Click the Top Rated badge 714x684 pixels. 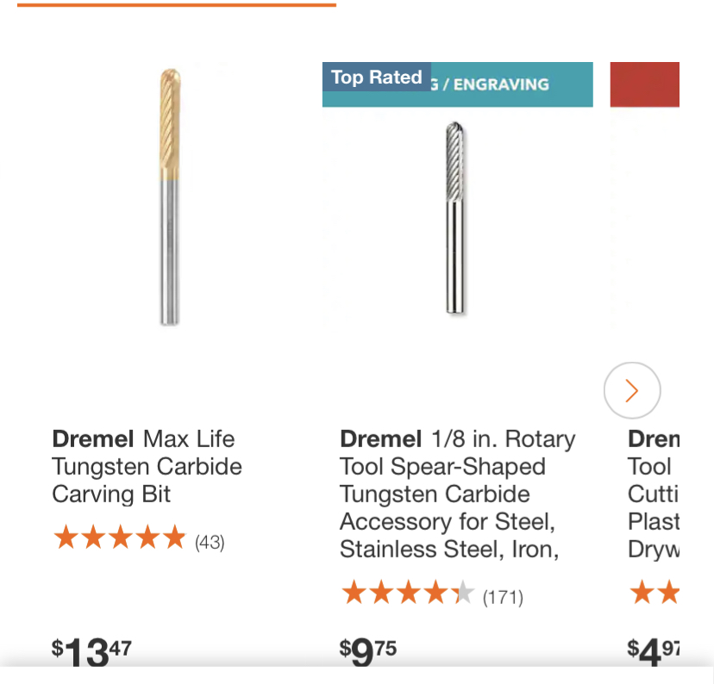(x=377, y=77)
